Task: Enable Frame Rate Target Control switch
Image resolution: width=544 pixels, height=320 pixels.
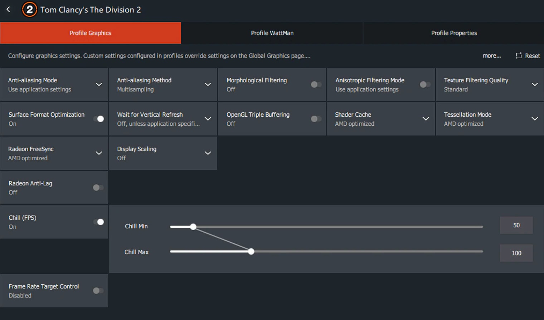Action: tap(98, 291)
